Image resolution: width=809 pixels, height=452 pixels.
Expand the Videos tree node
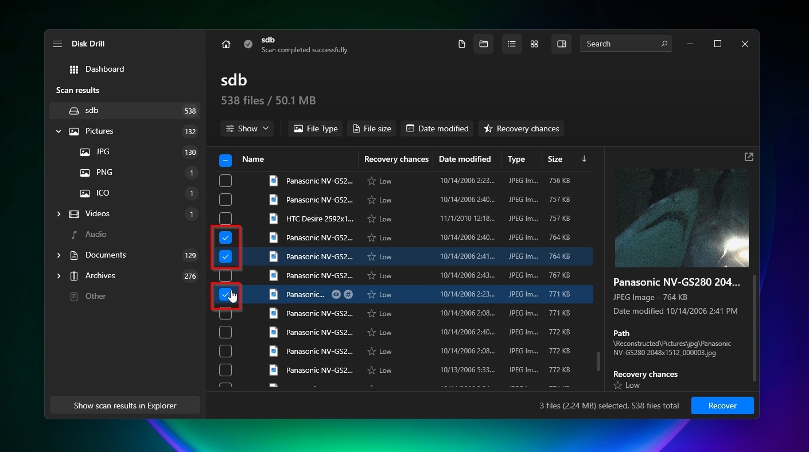(59, 214)
